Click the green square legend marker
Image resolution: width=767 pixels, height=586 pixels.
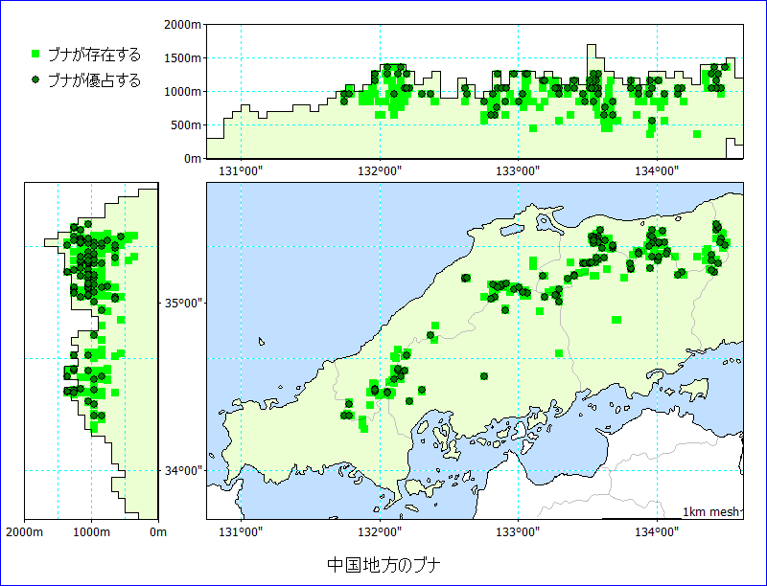(x=35, y=55)
